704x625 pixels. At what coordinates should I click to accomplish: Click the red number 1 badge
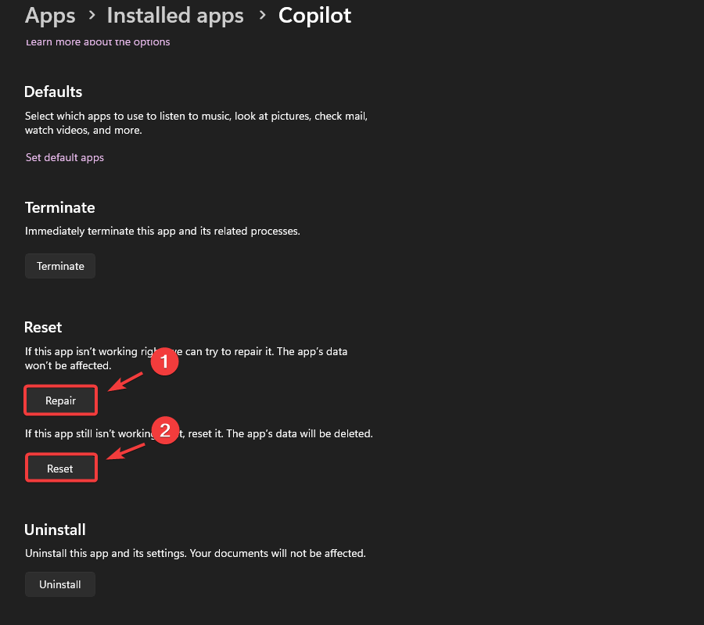coord(164,362)
